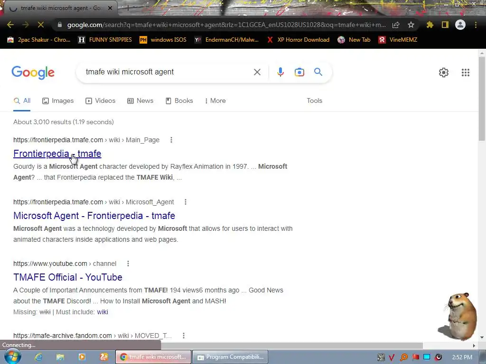The width and height of the screenshot is (486, 364).
Task: Click the Google logo
Action: click(33, 73)
